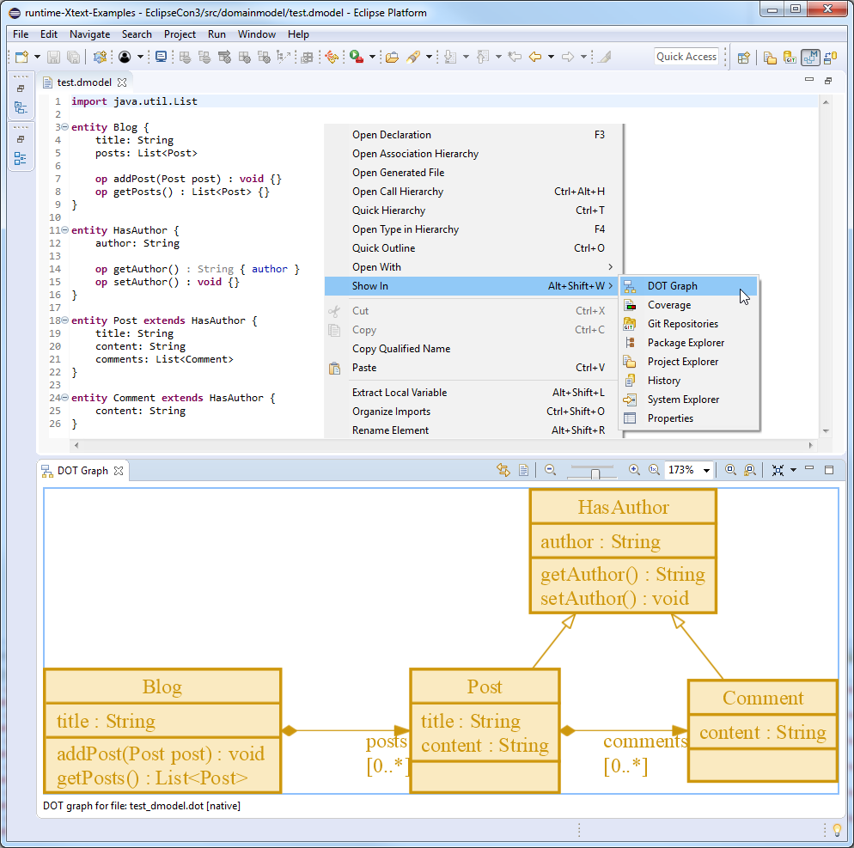Click the layout graph arrows icon
854x848 pixels.
778,470
